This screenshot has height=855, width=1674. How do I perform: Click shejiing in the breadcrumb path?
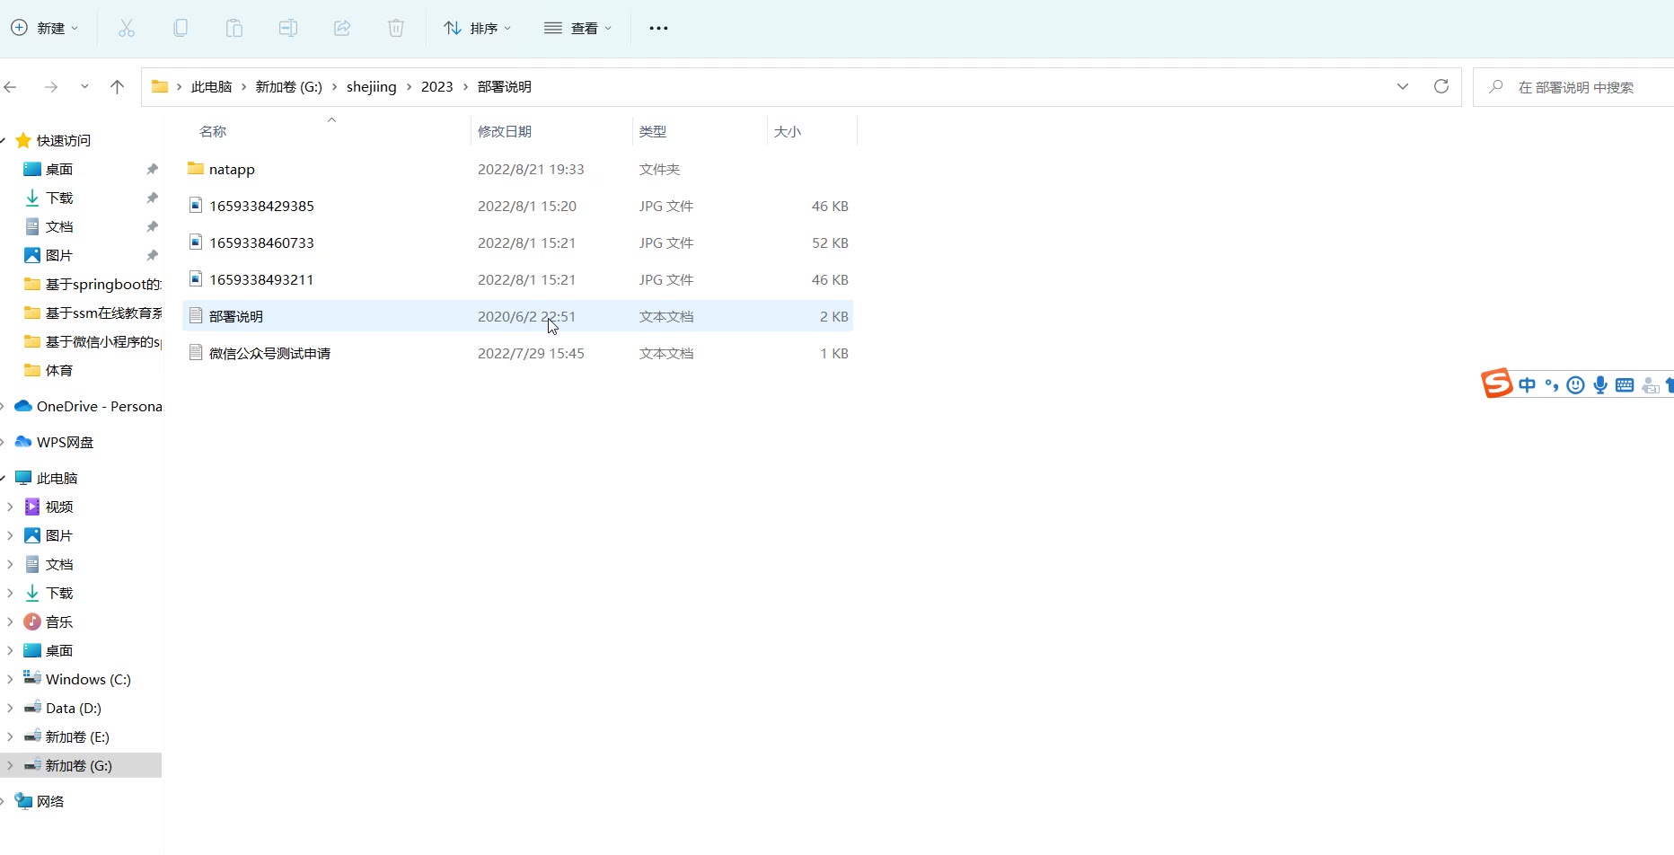[x=371, y=87]
